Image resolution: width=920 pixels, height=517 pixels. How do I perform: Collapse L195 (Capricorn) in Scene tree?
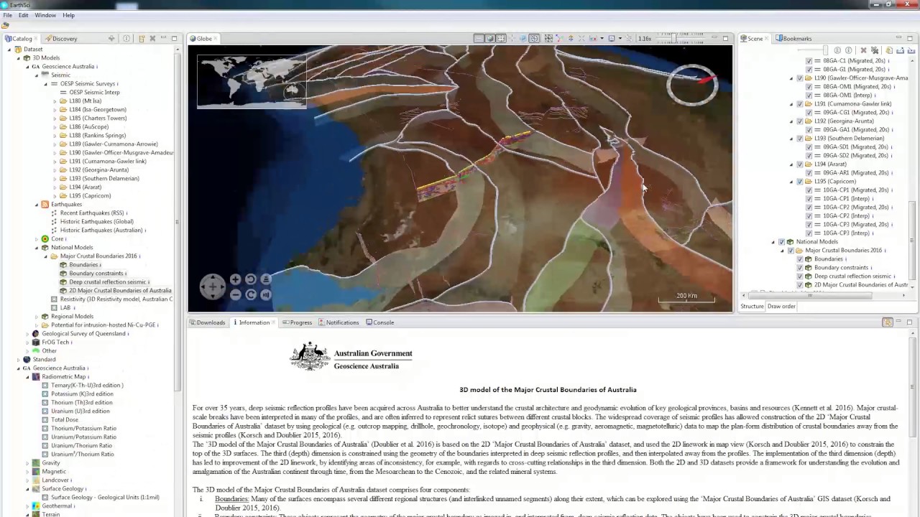(792, 182)
